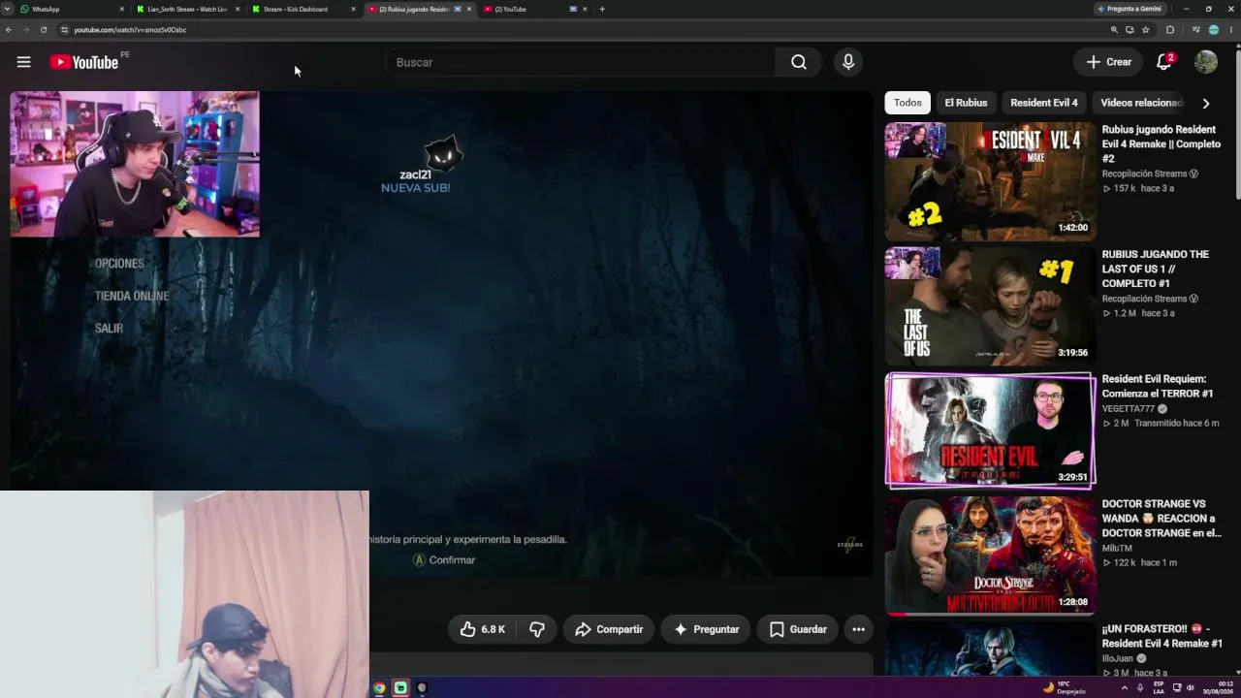Show more filter chips with right arrow

click(x=1206, y=103)
